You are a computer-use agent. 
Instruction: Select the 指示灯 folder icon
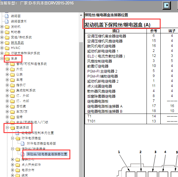coord(12,85)
